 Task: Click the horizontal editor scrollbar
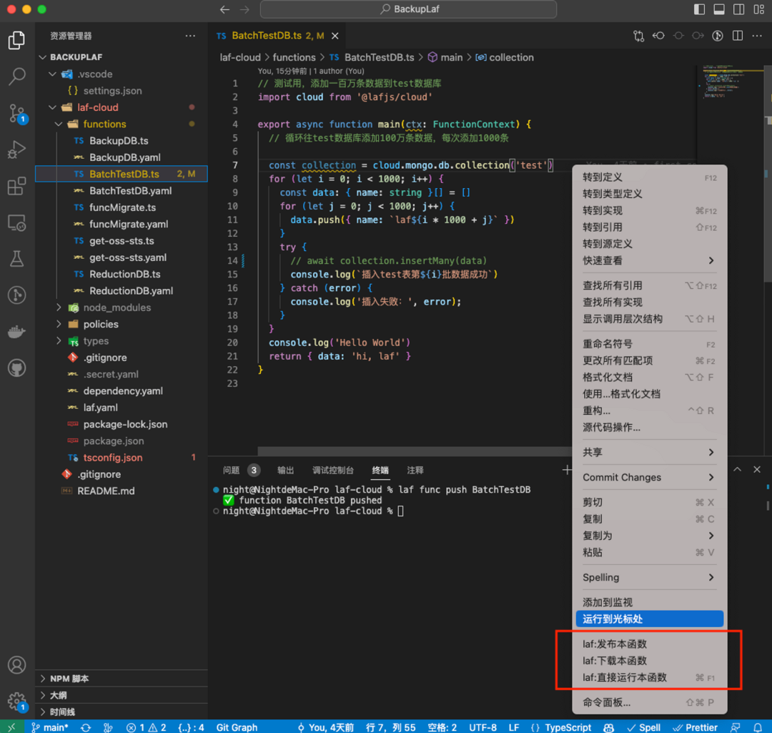(415, 451)
